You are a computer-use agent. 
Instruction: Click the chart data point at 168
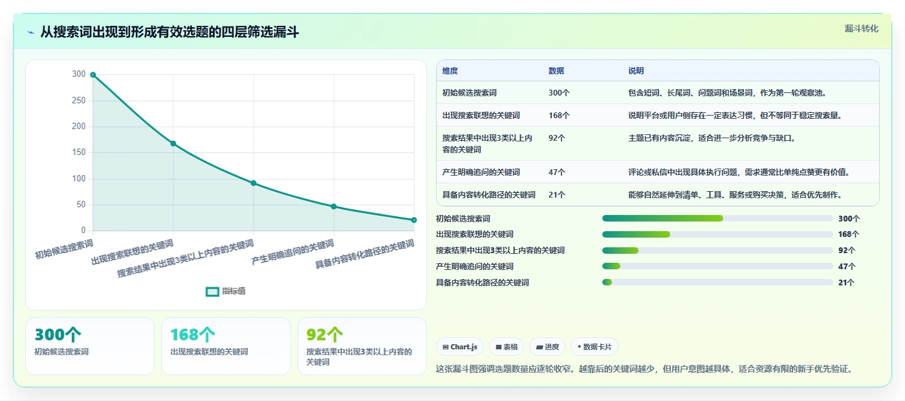coord(173,143)
